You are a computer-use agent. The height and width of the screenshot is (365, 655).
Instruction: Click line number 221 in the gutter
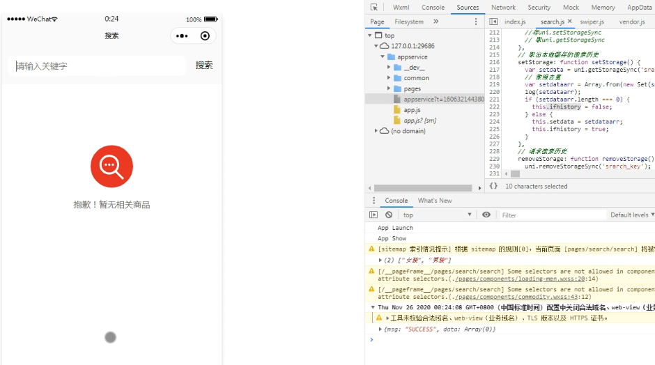[494, 100]
